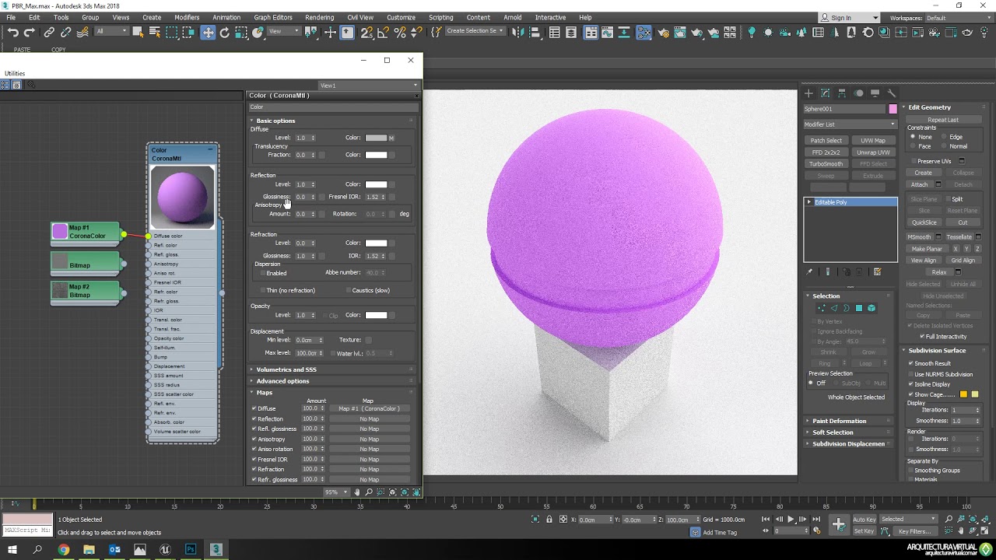Viewport: 996px width, 560px height.
Task: Click the Diffuse map slot Map #1 button
Action: 370,408
